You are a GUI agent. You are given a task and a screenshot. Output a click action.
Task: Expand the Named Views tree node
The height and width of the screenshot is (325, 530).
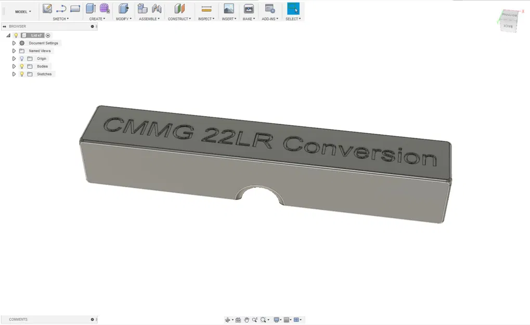point(14,50)
